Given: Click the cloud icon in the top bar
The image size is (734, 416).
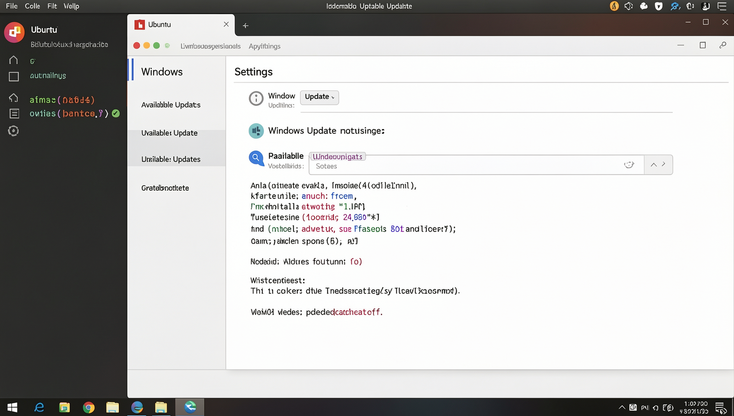Looking at the screenshot, I should click(644, 6).
